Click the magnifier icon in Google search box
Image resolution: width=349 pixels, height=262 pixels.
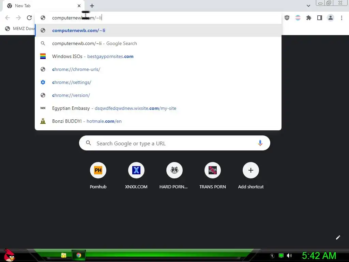(89, 143)
